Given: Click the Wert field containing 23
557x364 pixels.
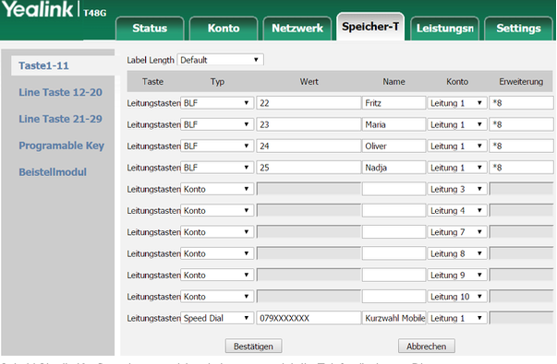Looking at the screenshot, I should point(309,124).
